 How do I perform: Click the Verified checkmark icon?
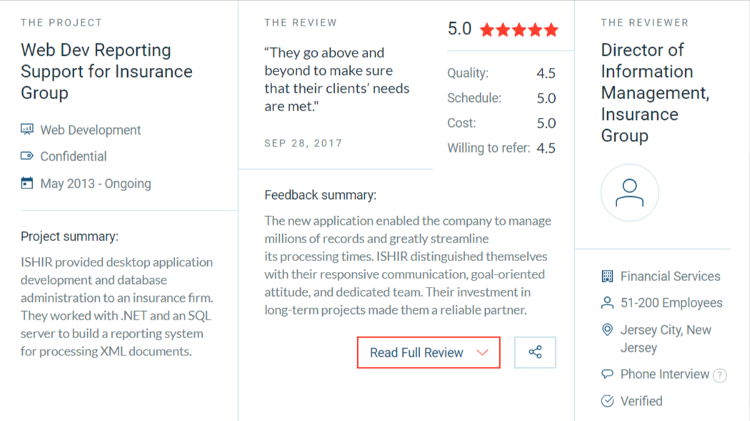coord(607,401)
